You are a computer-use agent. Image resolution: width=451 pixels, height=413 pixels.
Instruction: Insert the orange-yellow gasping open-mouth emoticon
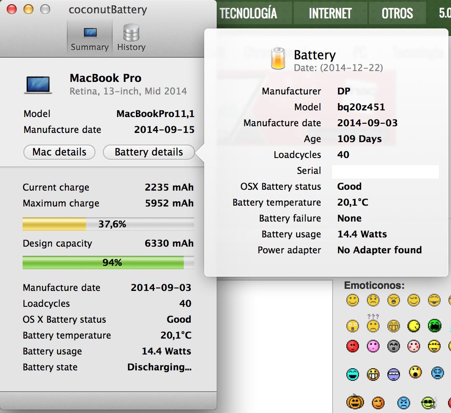click(415, 372)
